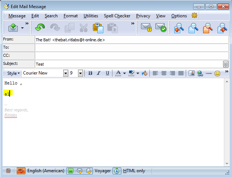Viewport: 232px width, 177px height.
Task: Open the Options menu
Action: (x=179, y=16)
